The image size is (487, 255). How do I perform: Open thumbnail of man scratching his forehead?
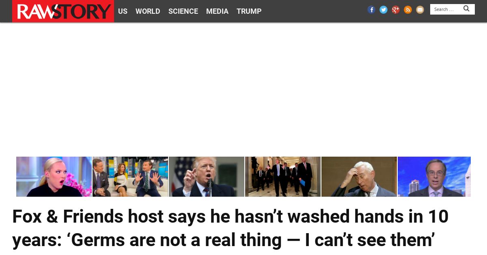[x=359, y=176]
